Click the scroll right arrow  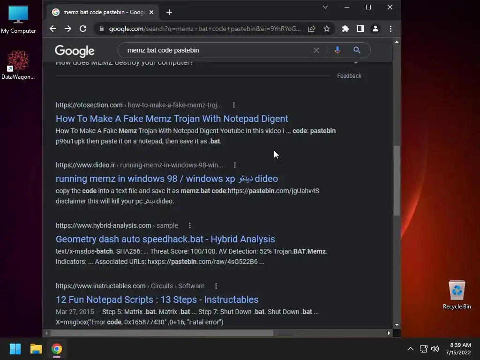point(389,333)
